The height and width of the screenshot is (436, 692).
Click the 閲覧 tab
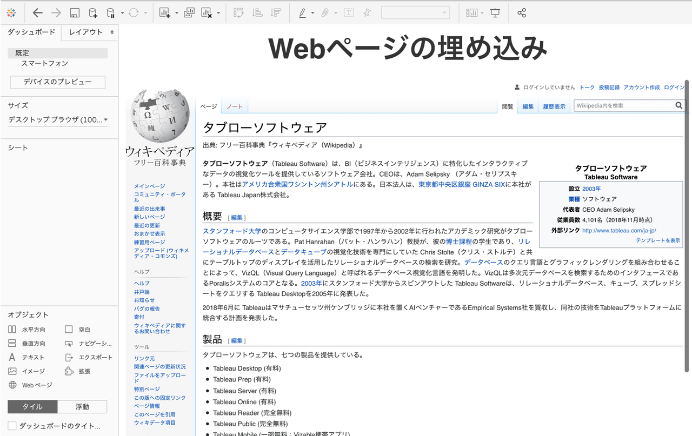coord(508,106)
